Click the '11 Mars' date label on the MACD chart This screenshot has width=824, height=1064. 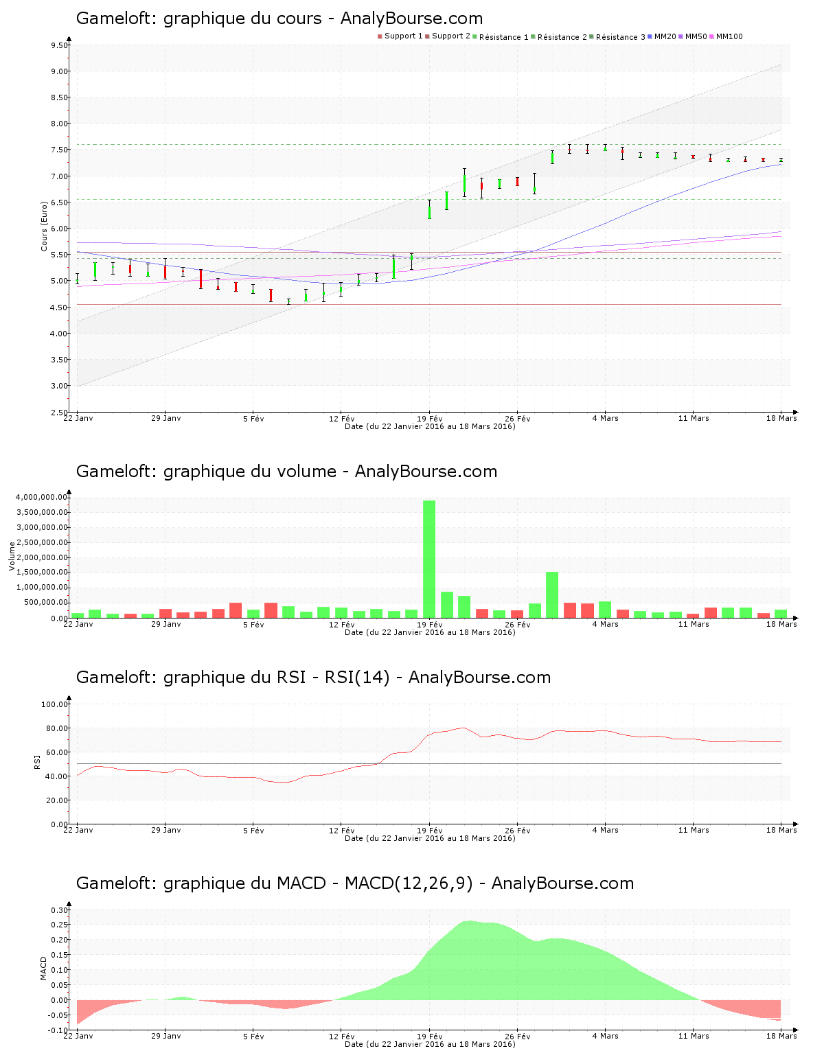tap(694, 1036)
